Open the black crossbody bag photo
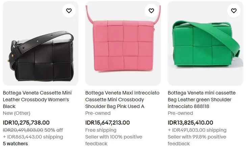Viewport: 246px width, 150px height. pos(41,51)
